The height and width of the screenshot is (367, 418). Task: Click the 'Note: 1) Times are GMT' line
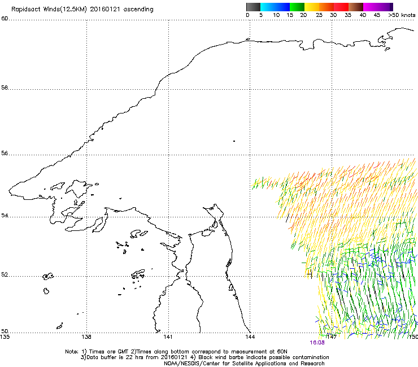tap(176, 352)
